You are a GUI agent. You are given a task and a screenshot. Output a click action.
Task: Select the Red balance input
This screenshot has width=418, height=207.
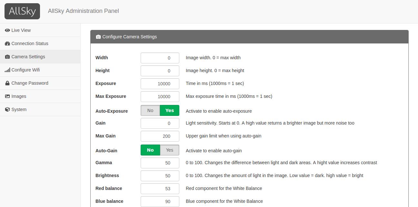point(160,189)
